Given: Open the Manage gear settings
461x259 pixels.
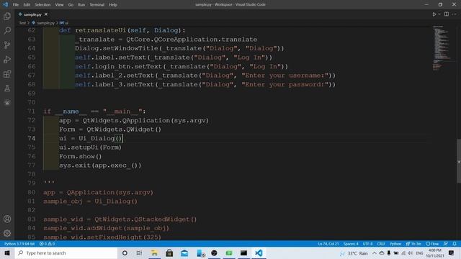Looking at the screenshot, I should (x=7, y=233).
